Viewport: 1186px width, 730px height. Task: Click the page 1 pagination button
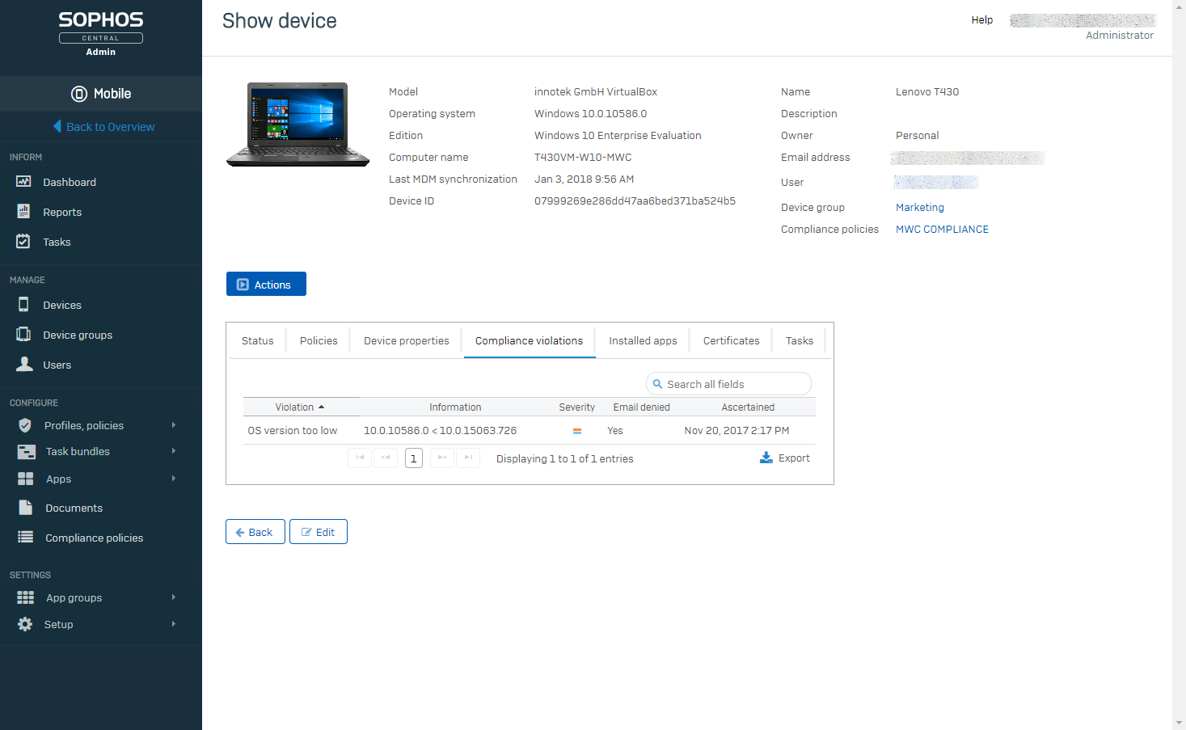pyautogui.click(x=414, y=458)
